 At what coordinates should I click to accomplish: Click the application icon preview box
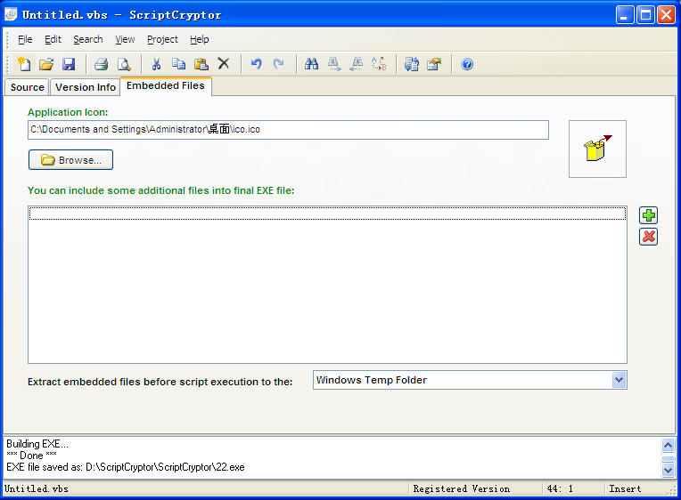597,149
